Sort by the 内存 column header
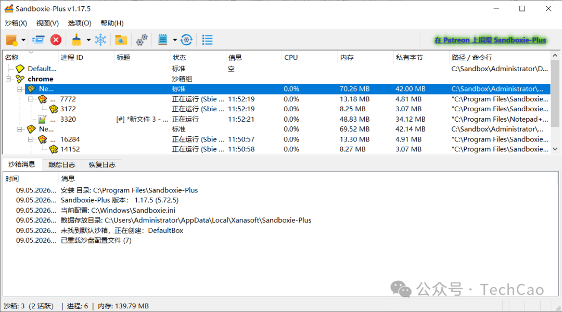 click(366, 57)
